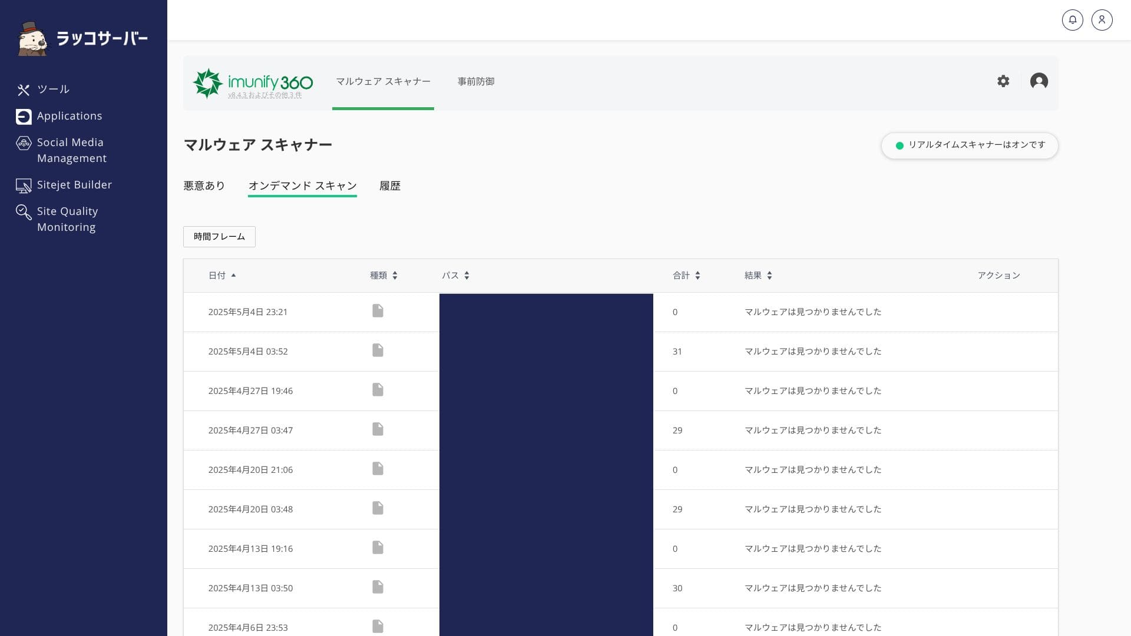Open the user account icon in top bar
Screen dimensions: 1131x636
1102,20
